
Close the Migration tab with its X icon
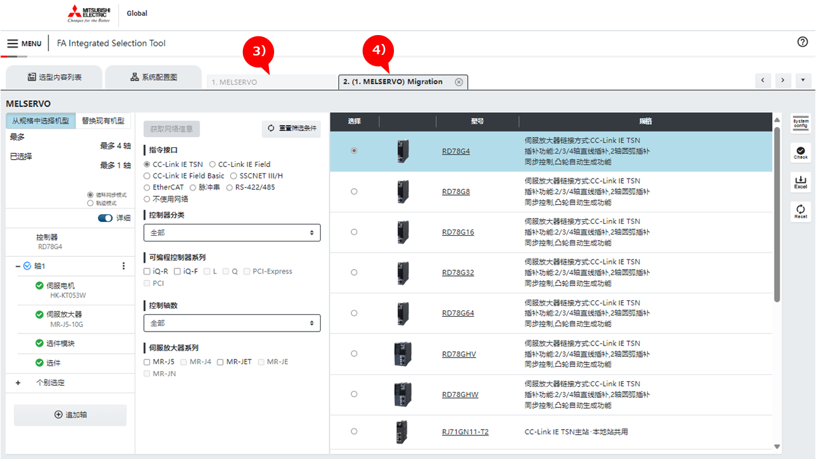click(x=458, y=82)
